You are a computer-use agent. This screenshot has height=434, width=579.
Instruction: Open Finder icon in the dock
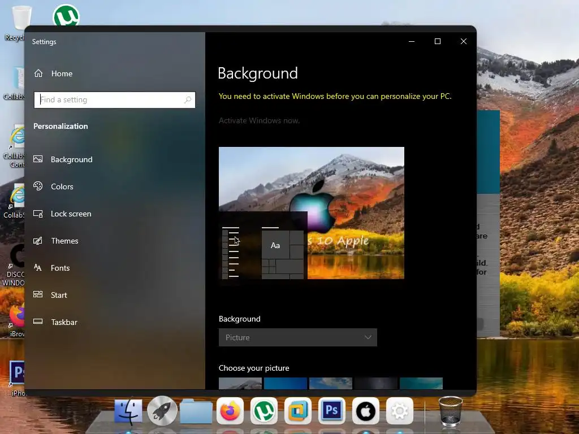[x=128, y=411]
